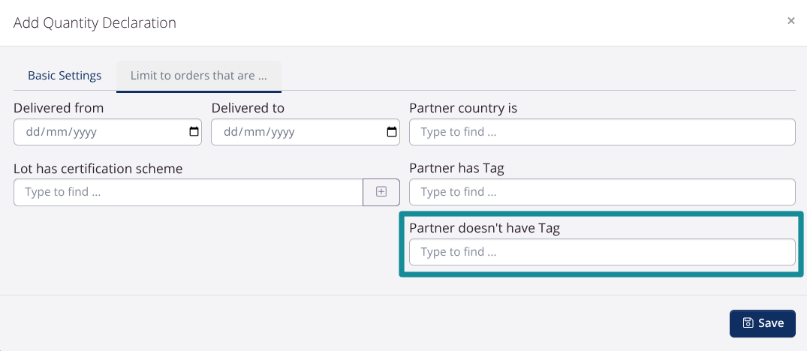
Task: Focus the Partner country is search field
Action: click(x=602, y=132)
